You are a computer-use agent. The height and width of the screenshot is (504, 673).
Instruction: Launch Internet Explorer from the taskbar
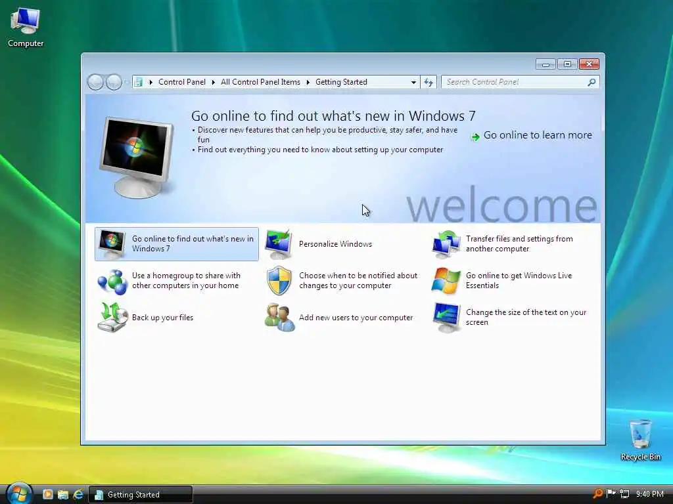[78, 494]
